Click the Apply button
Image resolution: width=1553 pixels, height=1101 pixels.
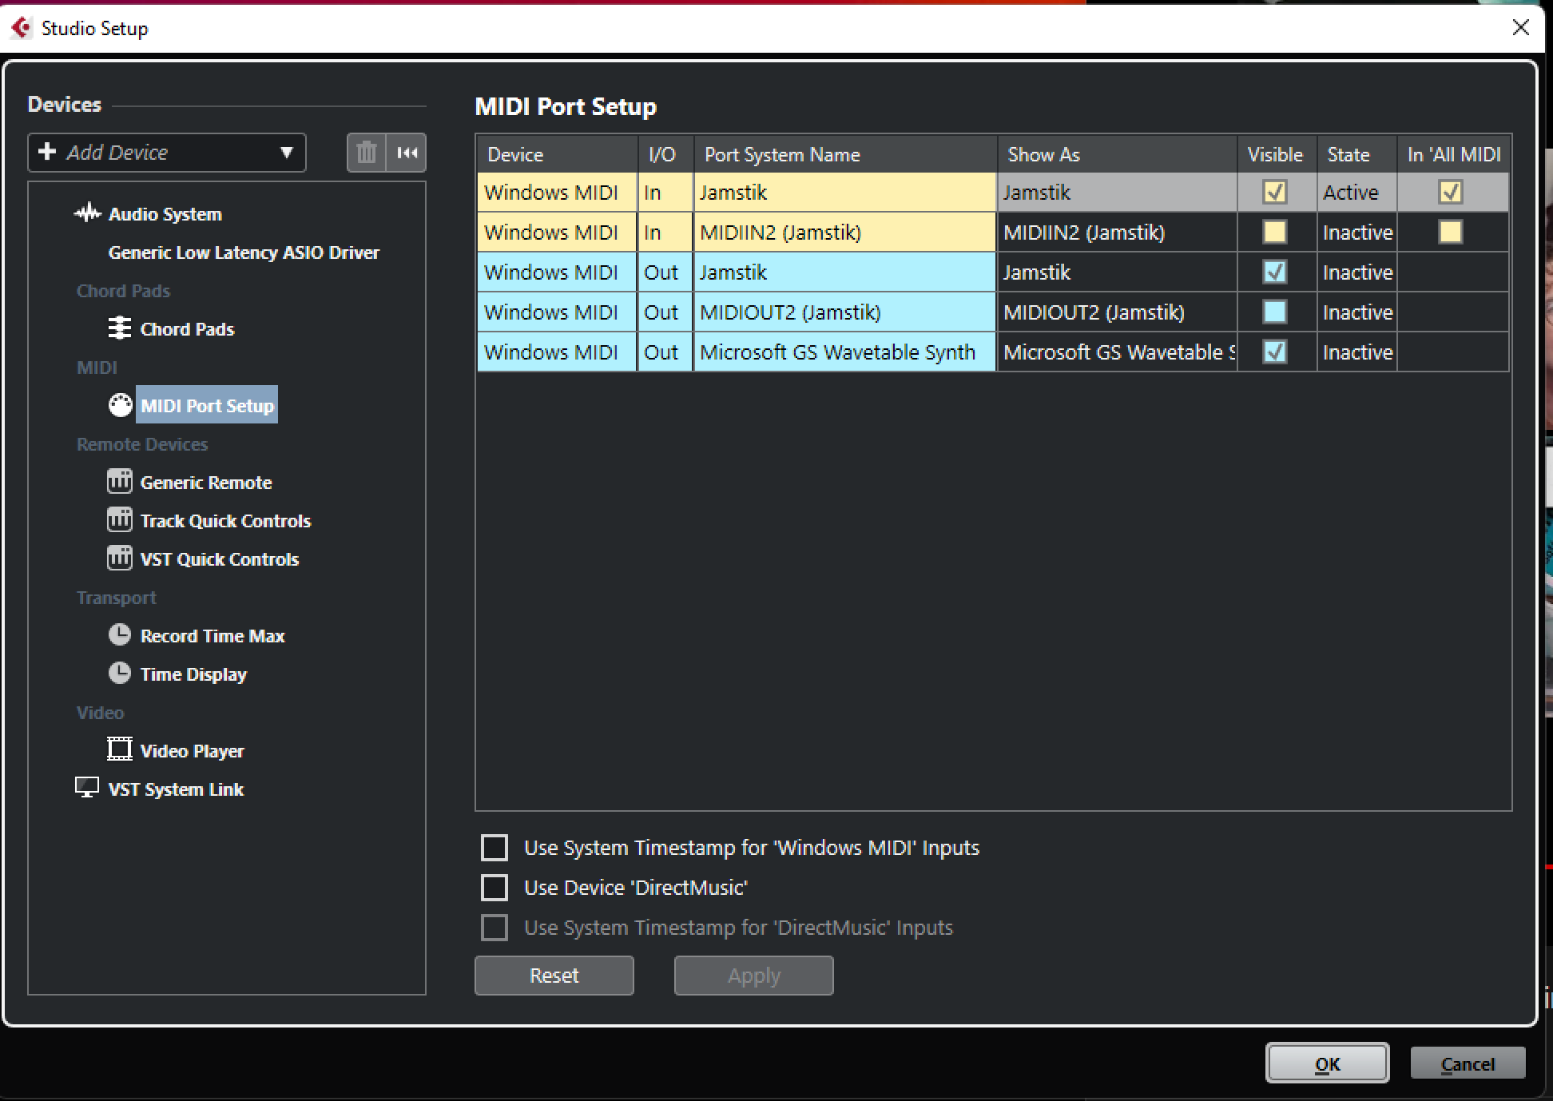coord(754,976)
